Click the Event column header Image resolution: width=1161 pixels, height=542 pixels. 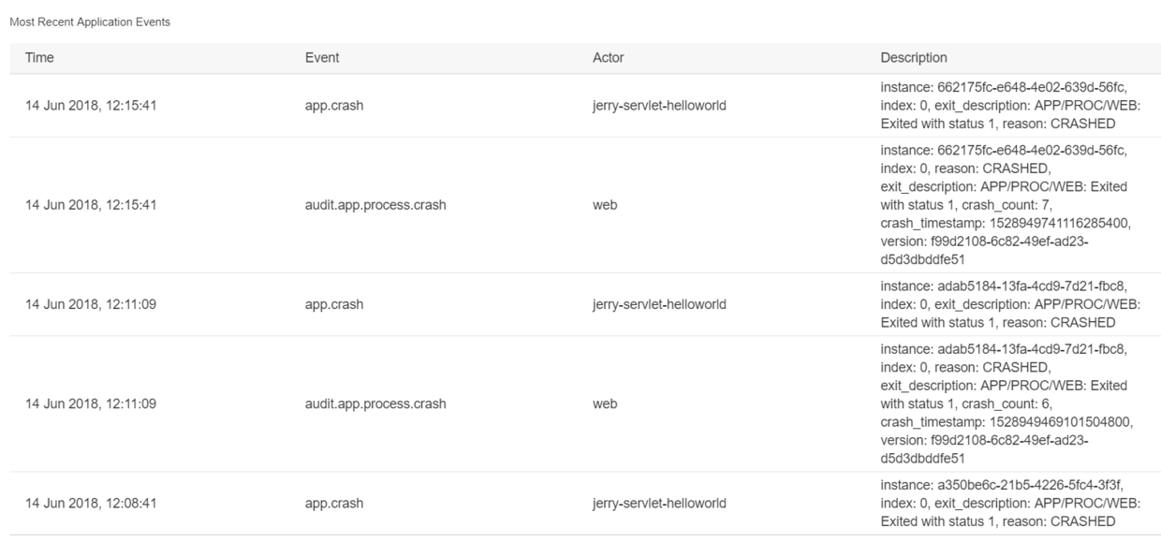322,58
